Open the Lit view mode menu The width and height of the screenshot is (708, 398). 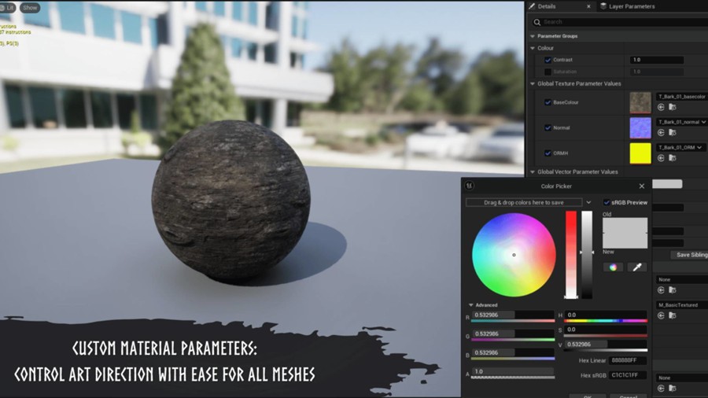(x=8, y=8)
